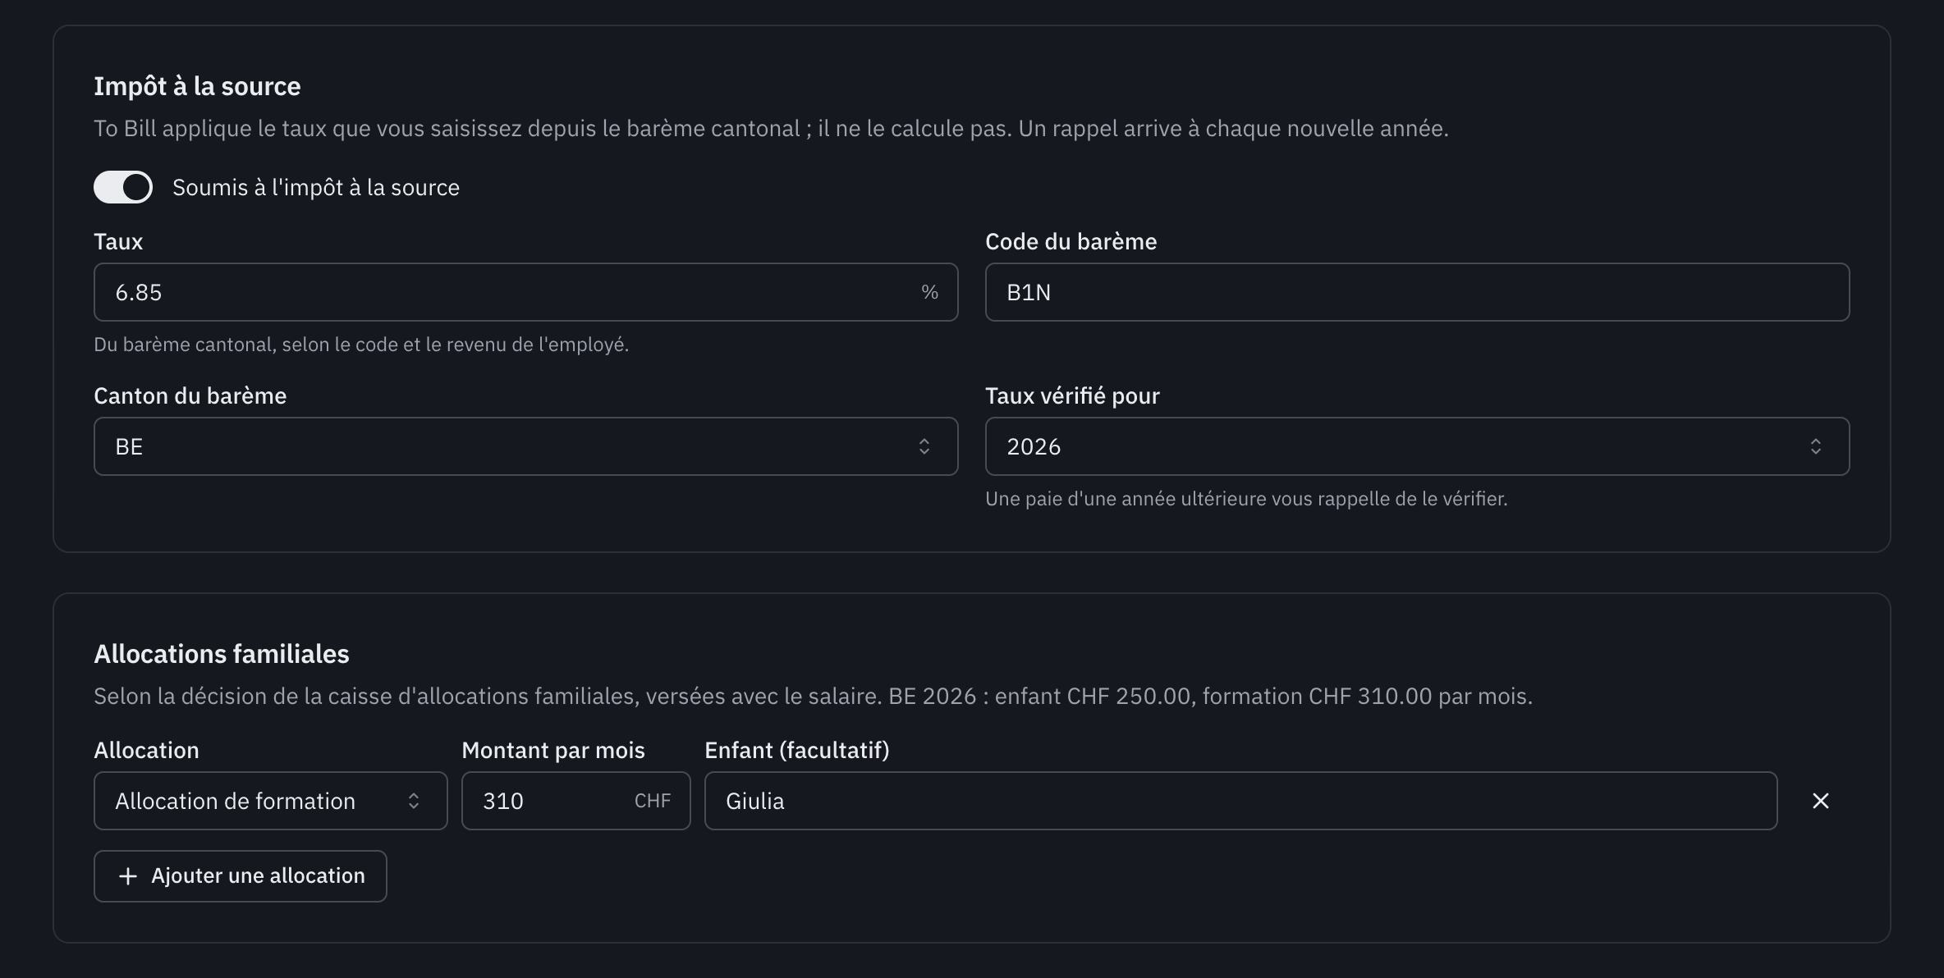The width and height of the screenshot is (1944, 978).
Task: Open the Canton du barème dropdown
Action: (x=525, y=446)
